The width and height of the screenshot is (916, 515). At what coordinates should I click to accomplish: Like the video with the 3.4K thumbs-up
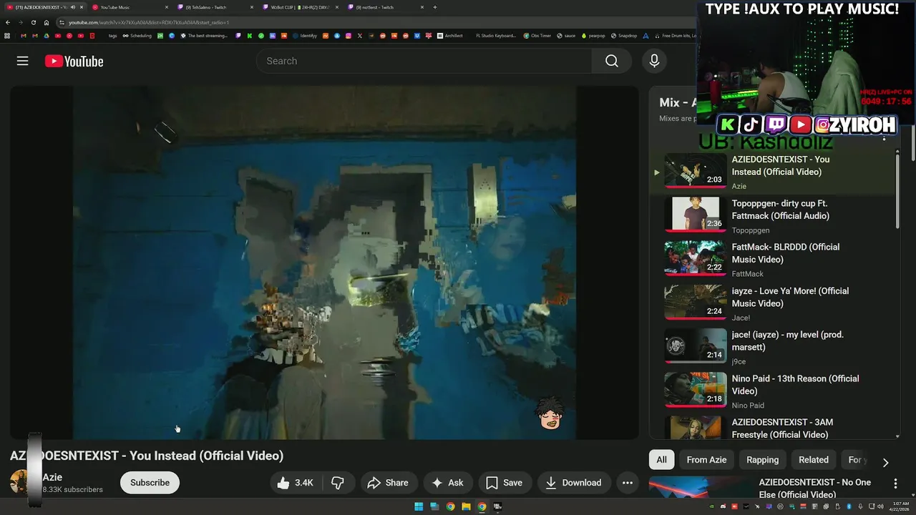tap(296, 483)
